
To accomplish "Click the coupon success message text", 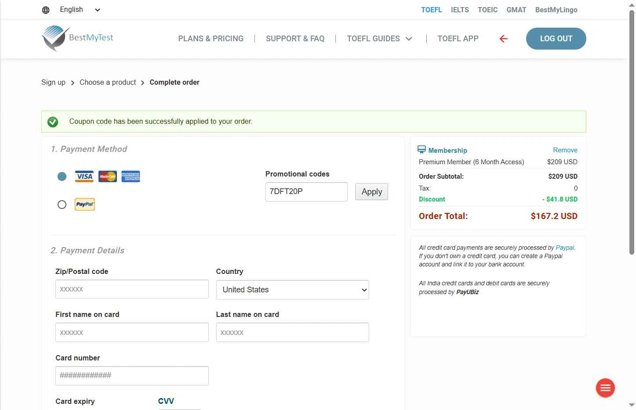I will coord(160,122).
